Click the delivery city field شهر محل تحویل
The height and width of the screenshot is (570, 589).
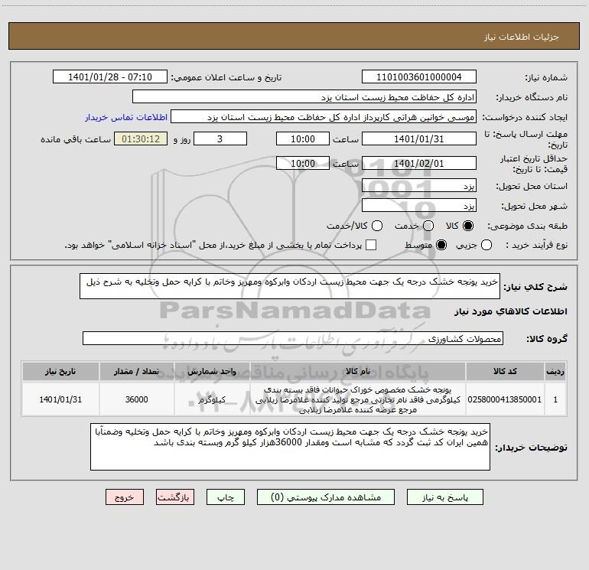pos(419,206)
